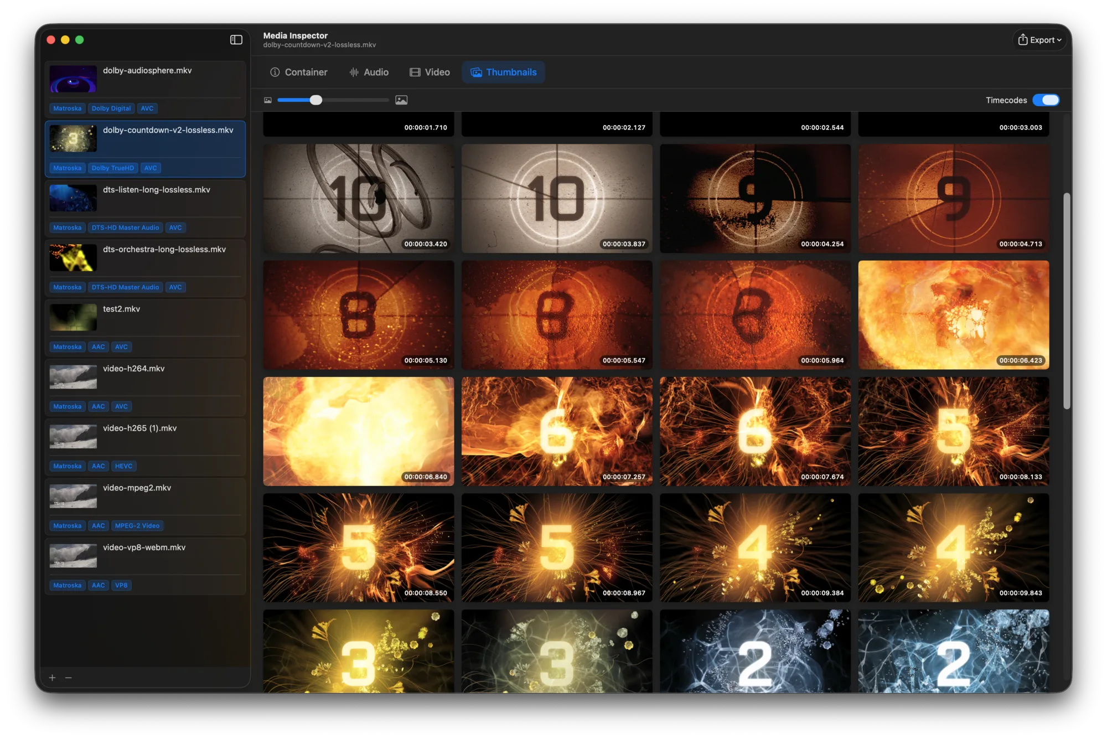Switch to the Container tab

(298, 72)
